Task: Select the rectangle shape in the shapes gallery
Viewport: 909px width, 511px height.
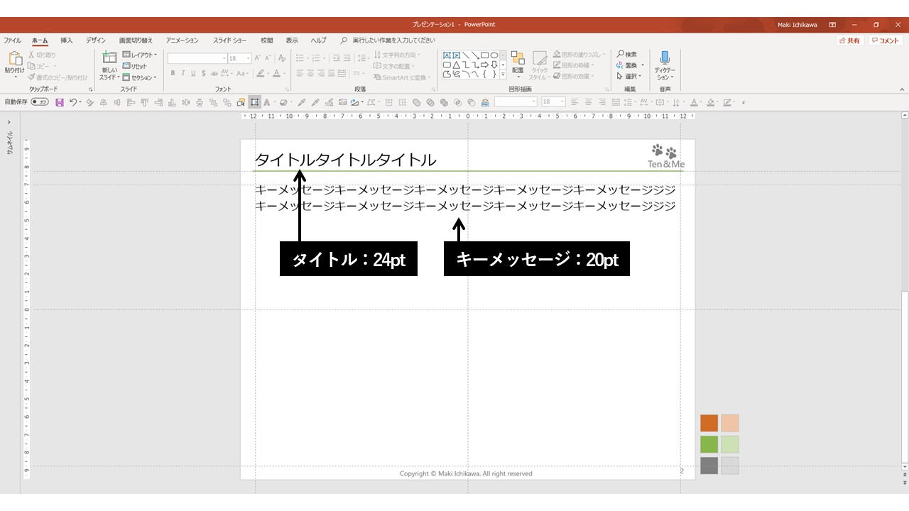Action: pyautogui.click(x=484, y=55)
